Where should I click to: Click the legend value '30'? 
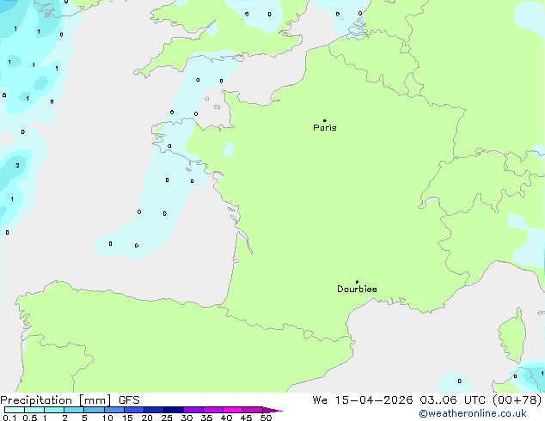click(187, 418)
